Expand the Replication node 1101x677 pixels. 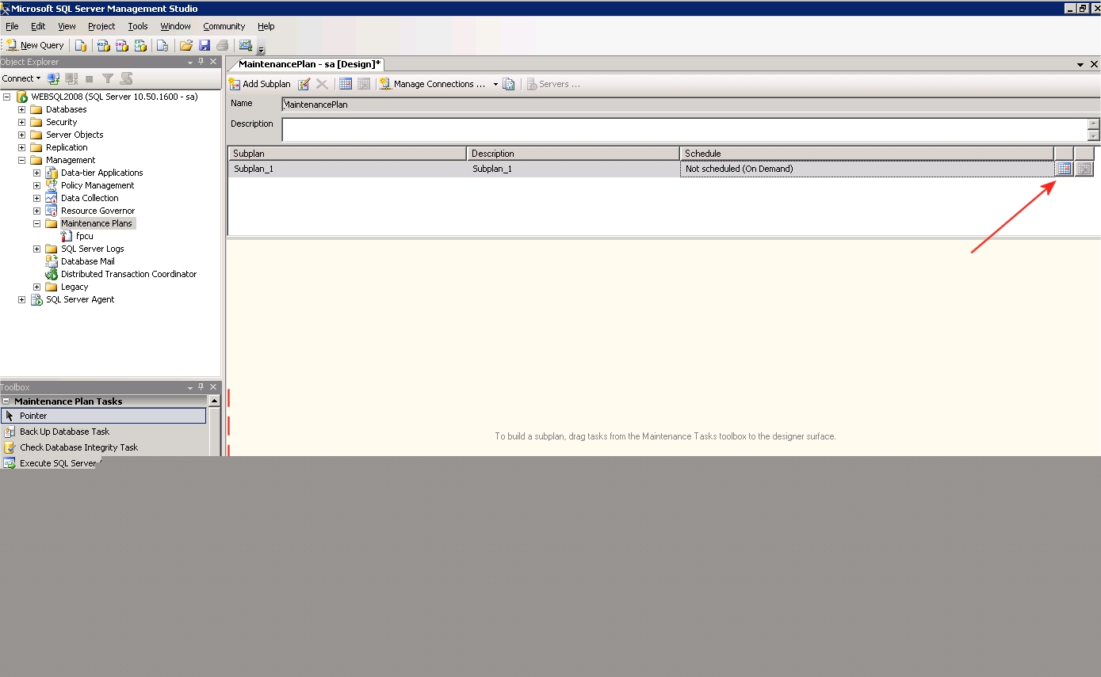[x=21, y=147]
